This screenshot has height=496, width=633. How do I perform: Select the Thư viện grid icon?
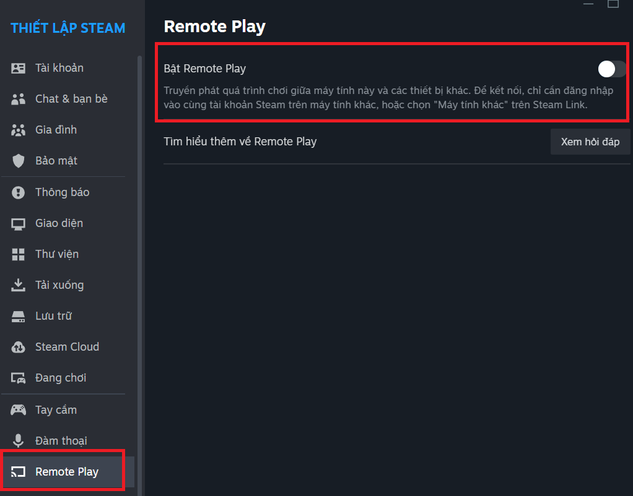click(18, 254)
